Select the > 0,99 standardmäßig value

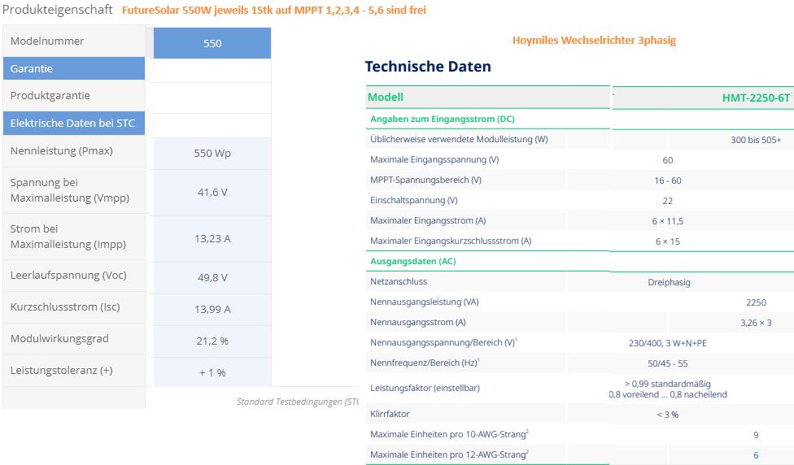pos(667,384)
